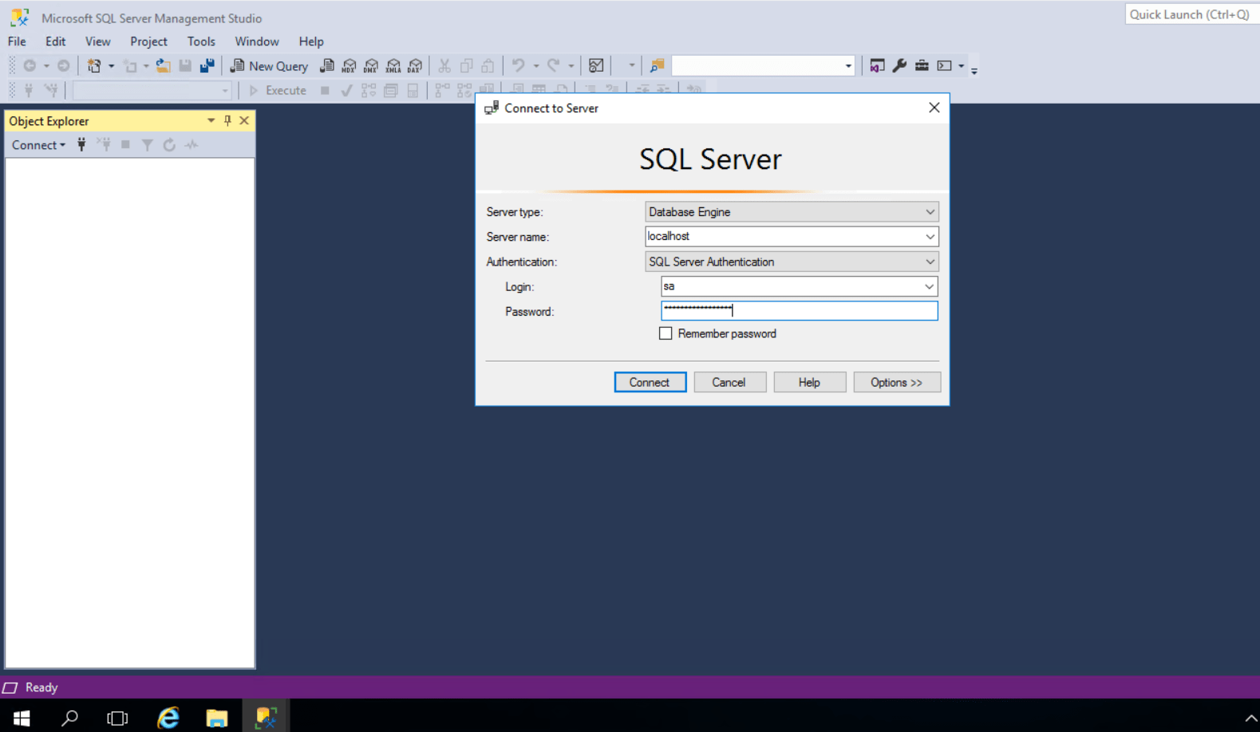Click the Save All toolbar icon
The height and width of the screenshot is (732, 1260).
[x=207, y=66]
